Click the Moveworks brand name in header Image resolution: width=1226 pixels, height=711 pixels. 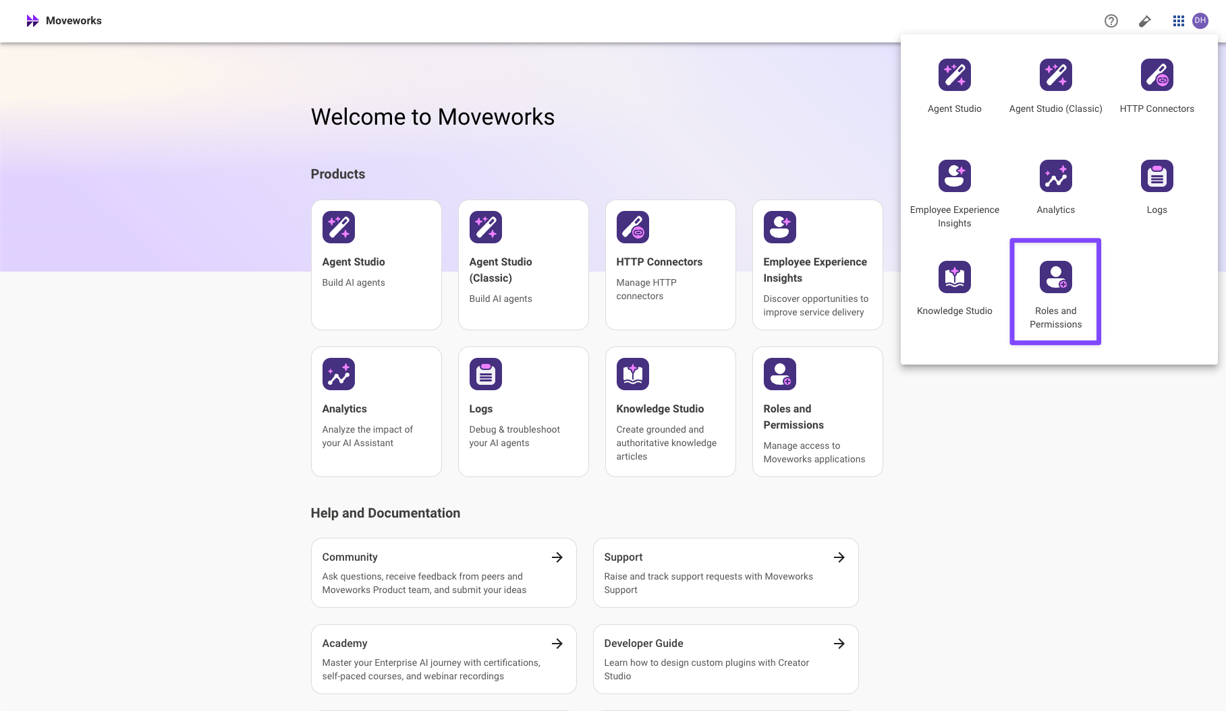point(74,21)
